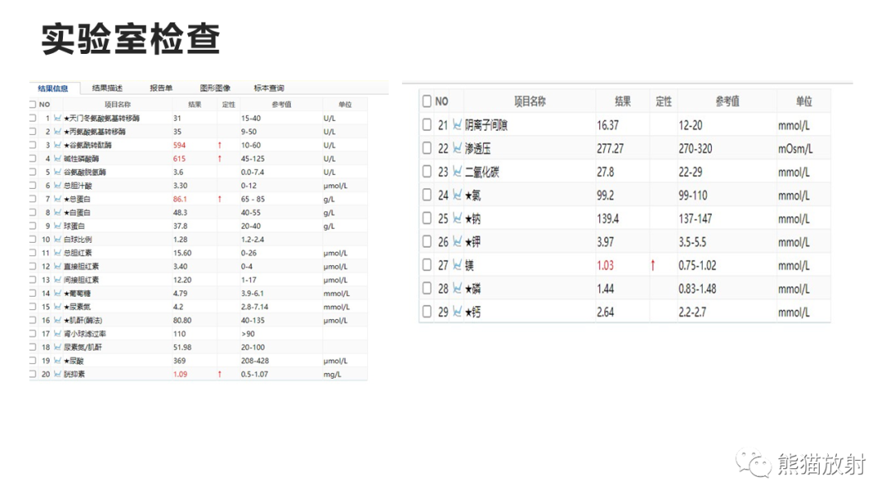Click reference range 0.75-1.02
Image resolution: width=895 pixels, height=504 pixels.
698,265
